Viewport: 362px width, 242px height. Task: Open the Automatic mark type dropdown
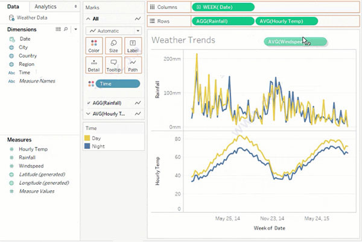coord(113,30)
